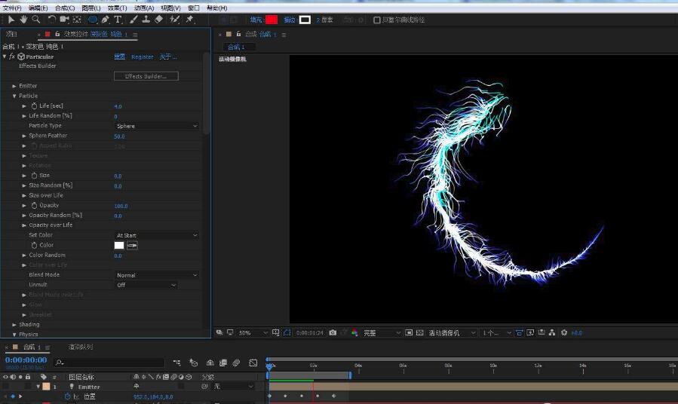678x404 pixels.
Task: Select the Clone Stamp tool
Action: [x=146, y=20]
